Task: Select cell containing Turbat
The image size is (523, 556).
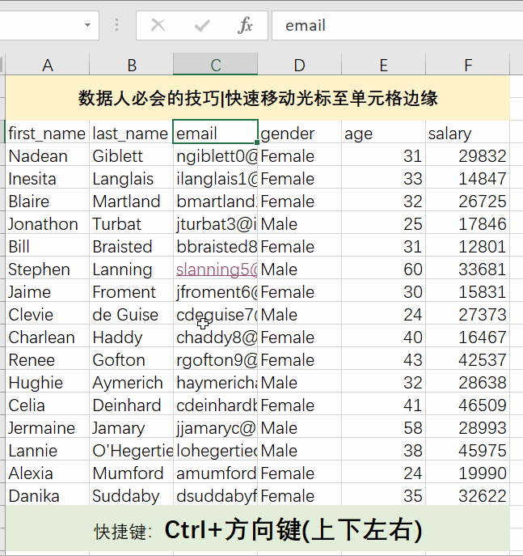Action: pyautogui.click(x=132, y=223)
